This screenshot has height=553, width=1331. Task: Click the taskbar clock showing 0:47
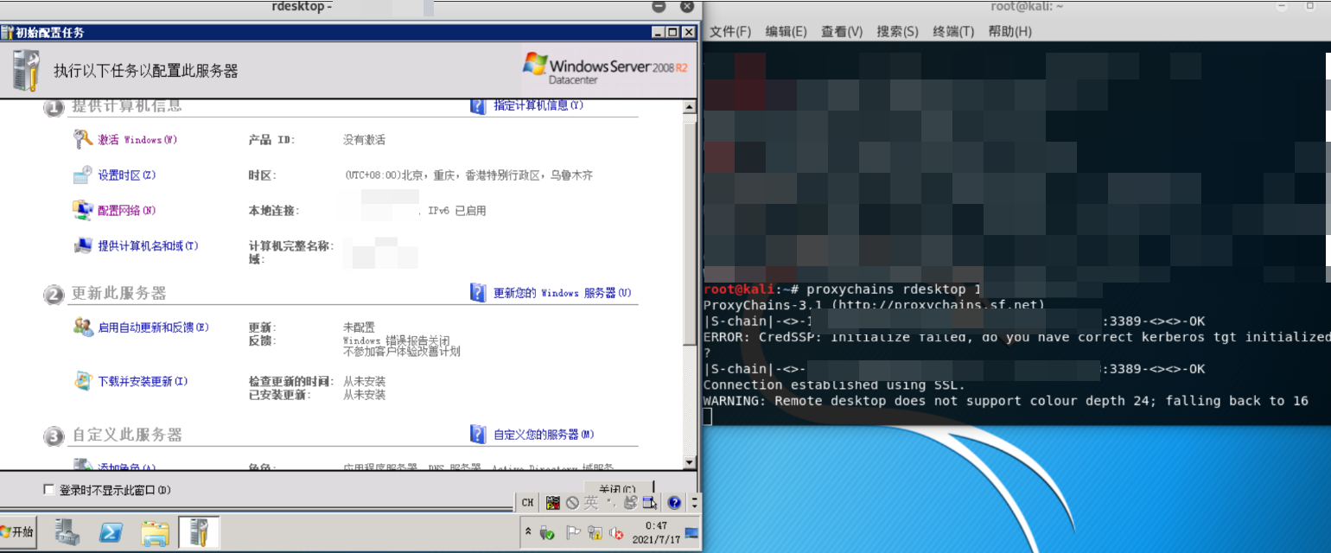point(656,532)
